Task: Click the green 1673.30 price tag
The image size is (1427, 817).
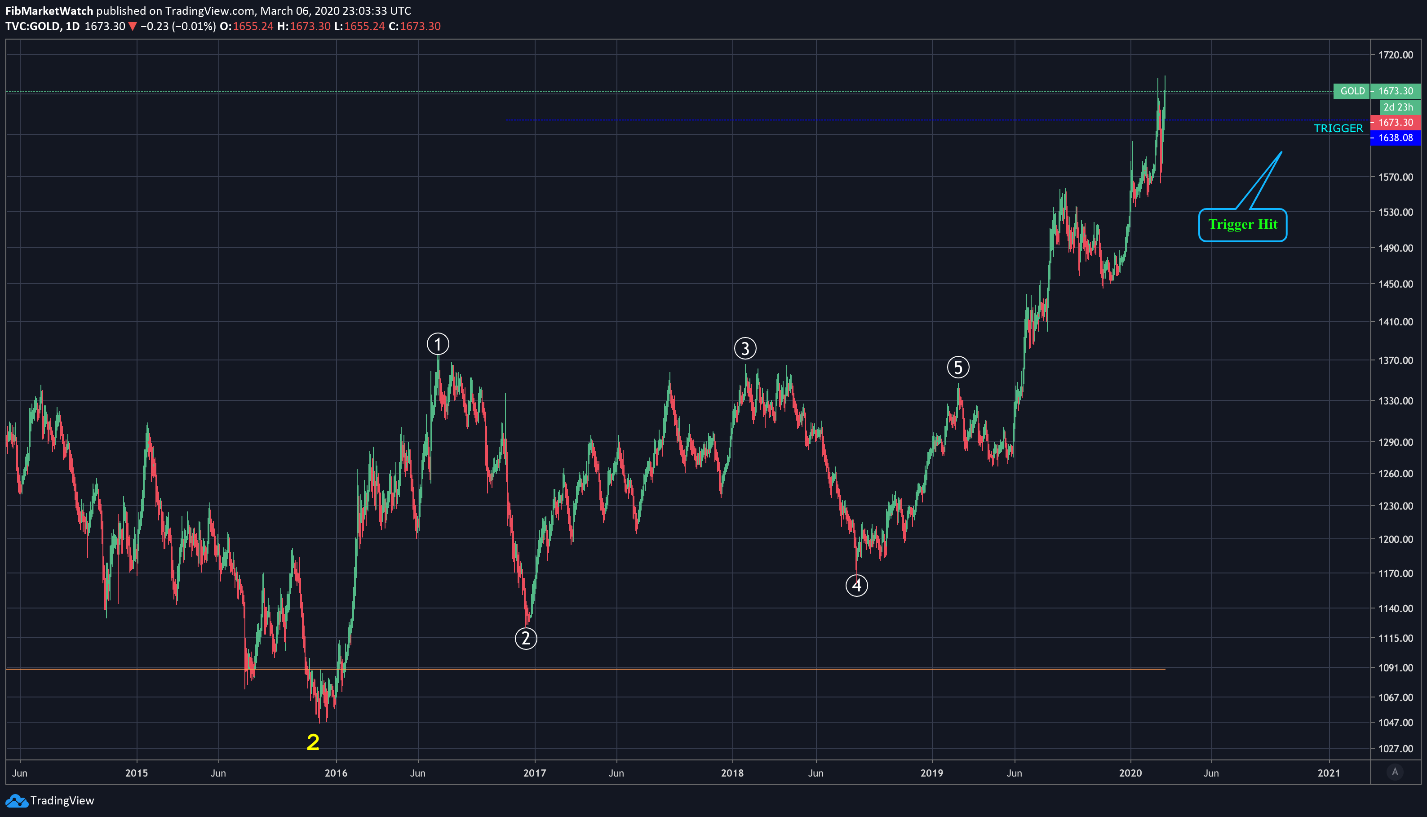Action: click(1396, 91)
